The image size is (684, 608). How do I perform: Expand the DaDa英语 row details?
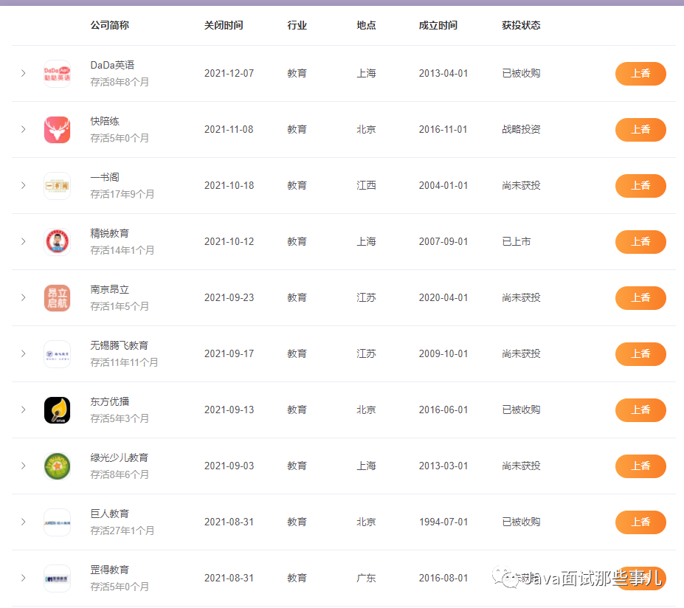point(23,74)
